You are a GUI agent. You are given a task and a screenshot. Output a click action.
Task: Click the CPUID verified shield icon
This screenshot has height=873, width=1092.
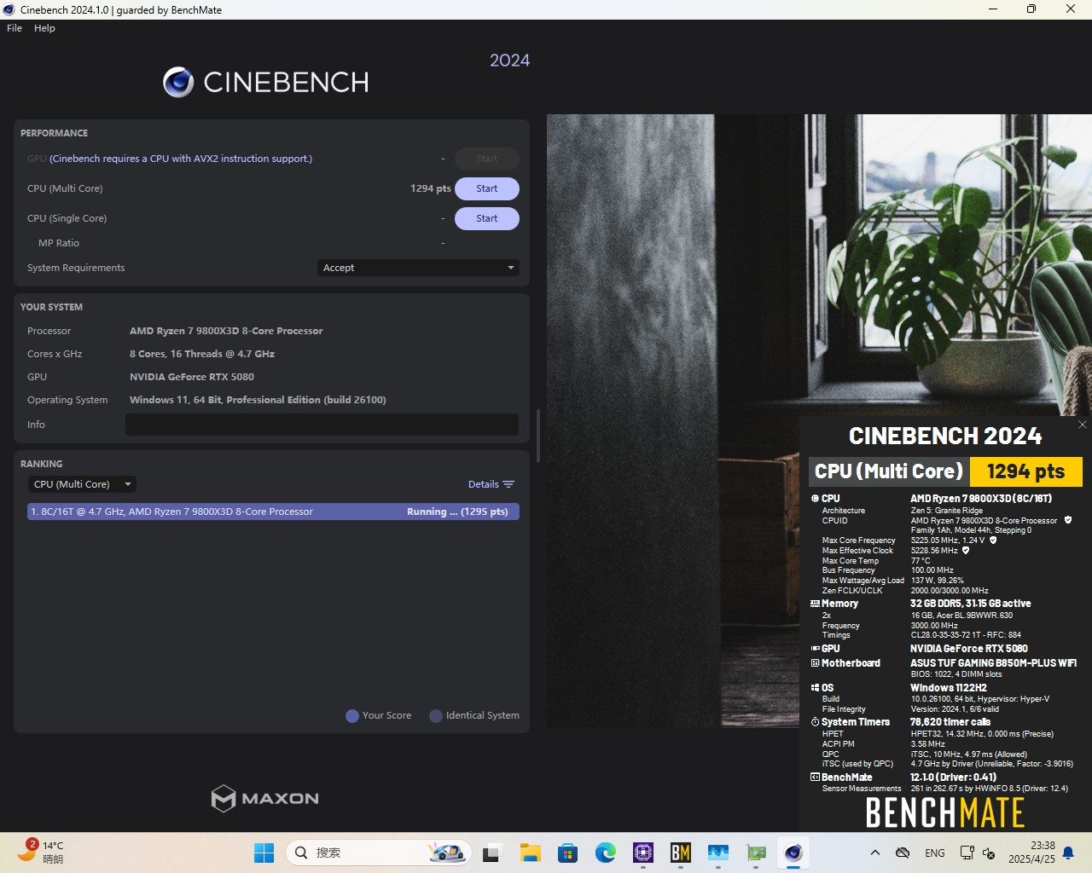(x=1067, y=520)
